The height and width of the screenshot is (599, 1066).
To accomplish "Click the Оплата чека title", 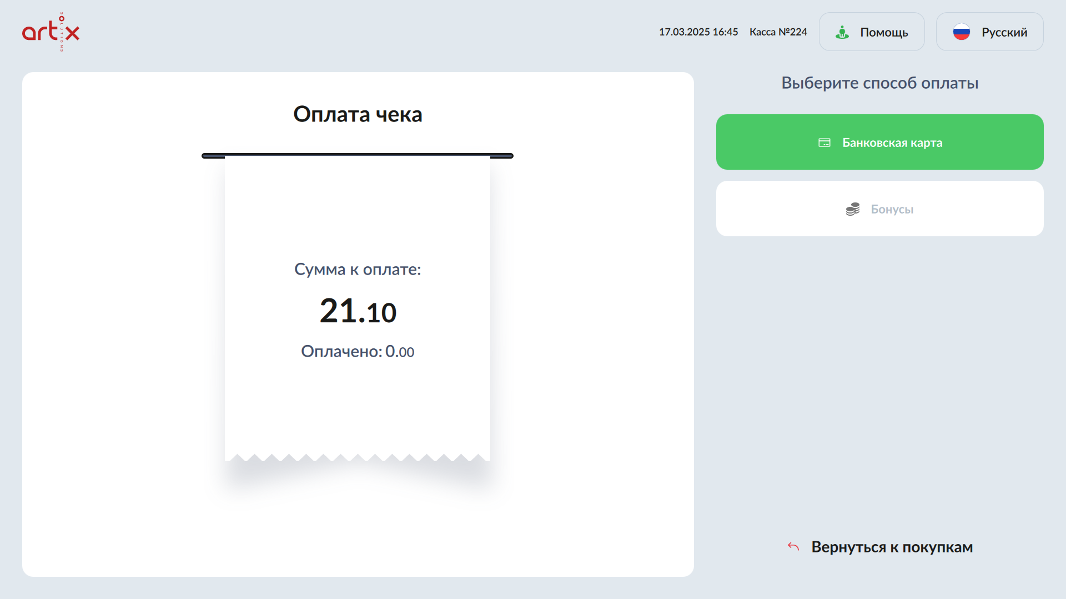I will coord(358,114).
